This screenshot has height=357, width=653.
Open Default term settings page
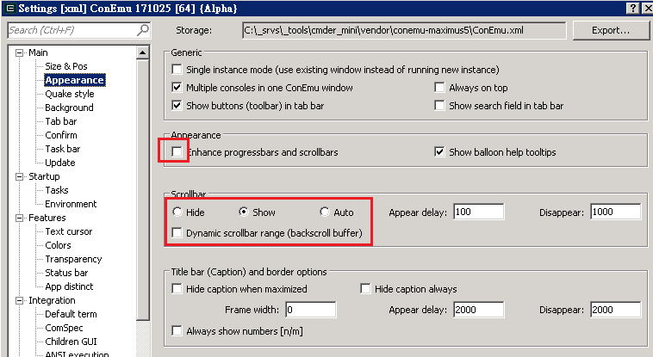point(71,314)
